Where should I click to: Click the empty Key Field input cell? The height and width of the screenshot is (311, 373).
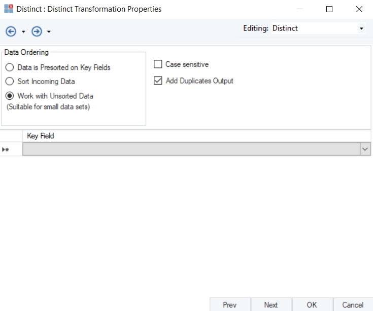pos(191,149)
